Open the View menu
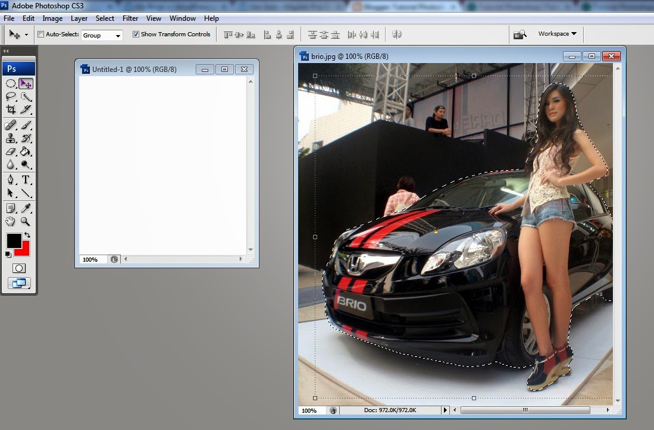Viewport: 654px width, 430px height. coord(154,18)
